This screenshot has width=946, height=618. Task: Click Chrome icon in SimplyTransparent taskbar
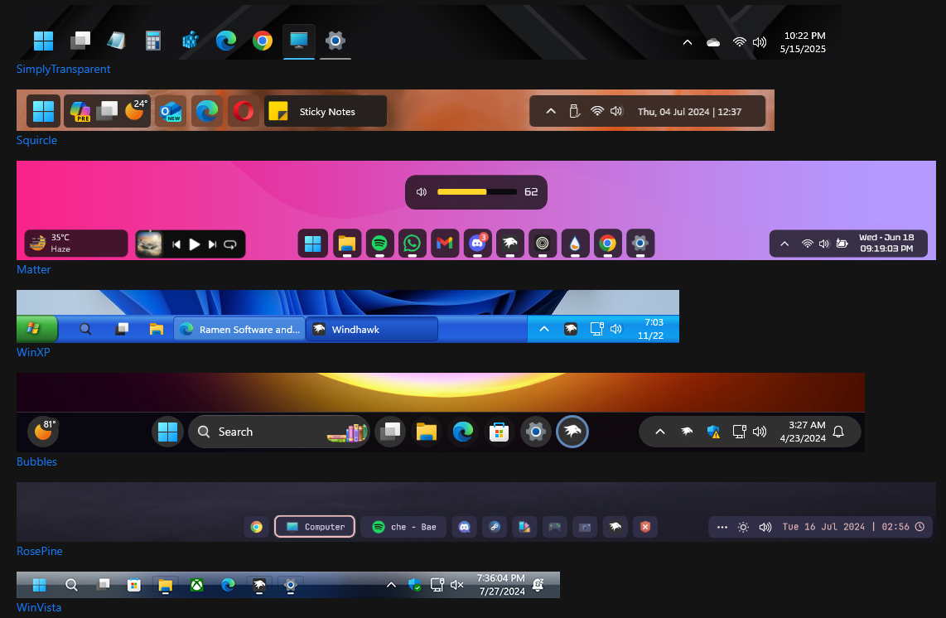tap(263, 41)
